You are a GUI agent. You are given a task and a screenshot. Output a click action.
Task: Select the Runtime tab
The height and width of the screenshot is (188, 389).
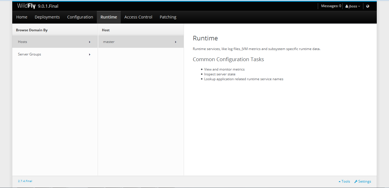tap(109, 17)
